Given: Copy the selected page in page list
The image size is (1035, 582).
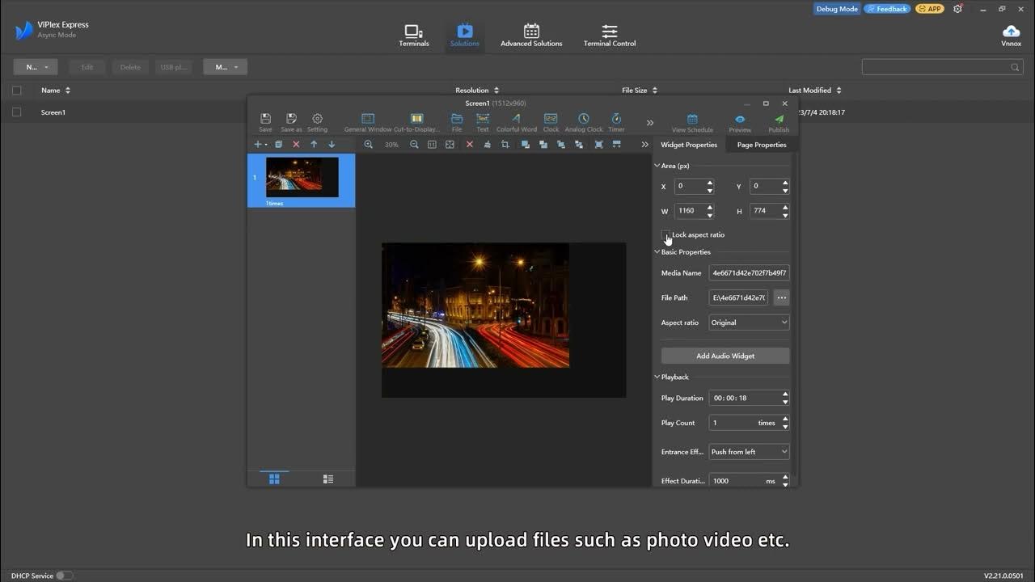Looking at the screenshot, I should (x=278, y=145).
